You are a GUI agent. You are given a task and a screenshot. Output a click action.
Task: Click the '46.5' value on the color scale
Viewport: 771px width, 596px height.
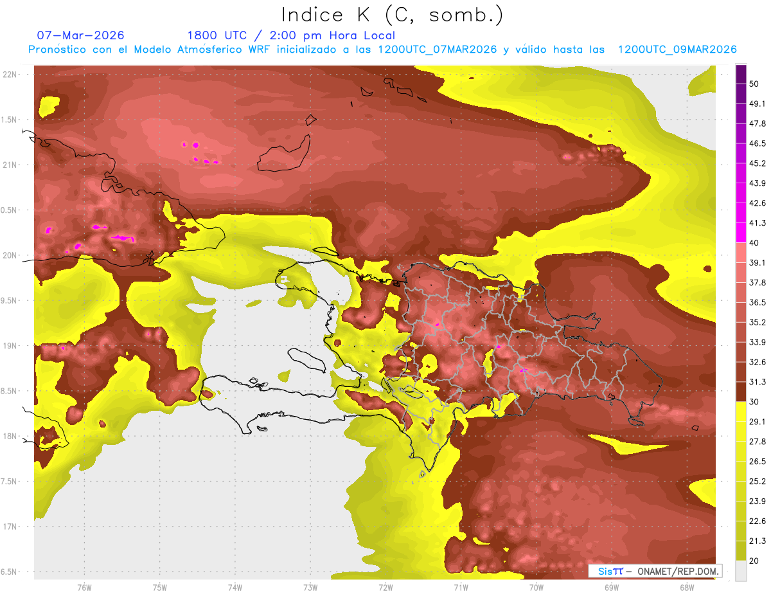(757, 143)
